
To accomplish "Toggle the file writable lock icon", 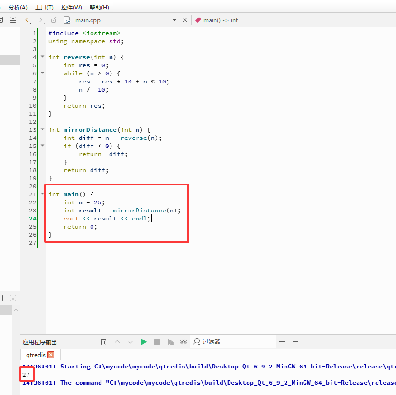I will (54, 20).
